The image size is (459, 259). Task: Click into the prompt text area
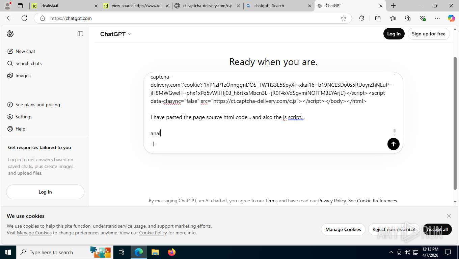coord(271,105)
